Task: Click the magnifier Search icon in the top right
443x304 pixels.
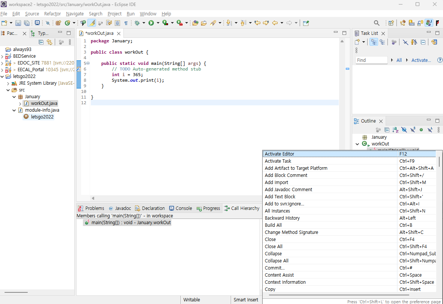Action: 377,23
